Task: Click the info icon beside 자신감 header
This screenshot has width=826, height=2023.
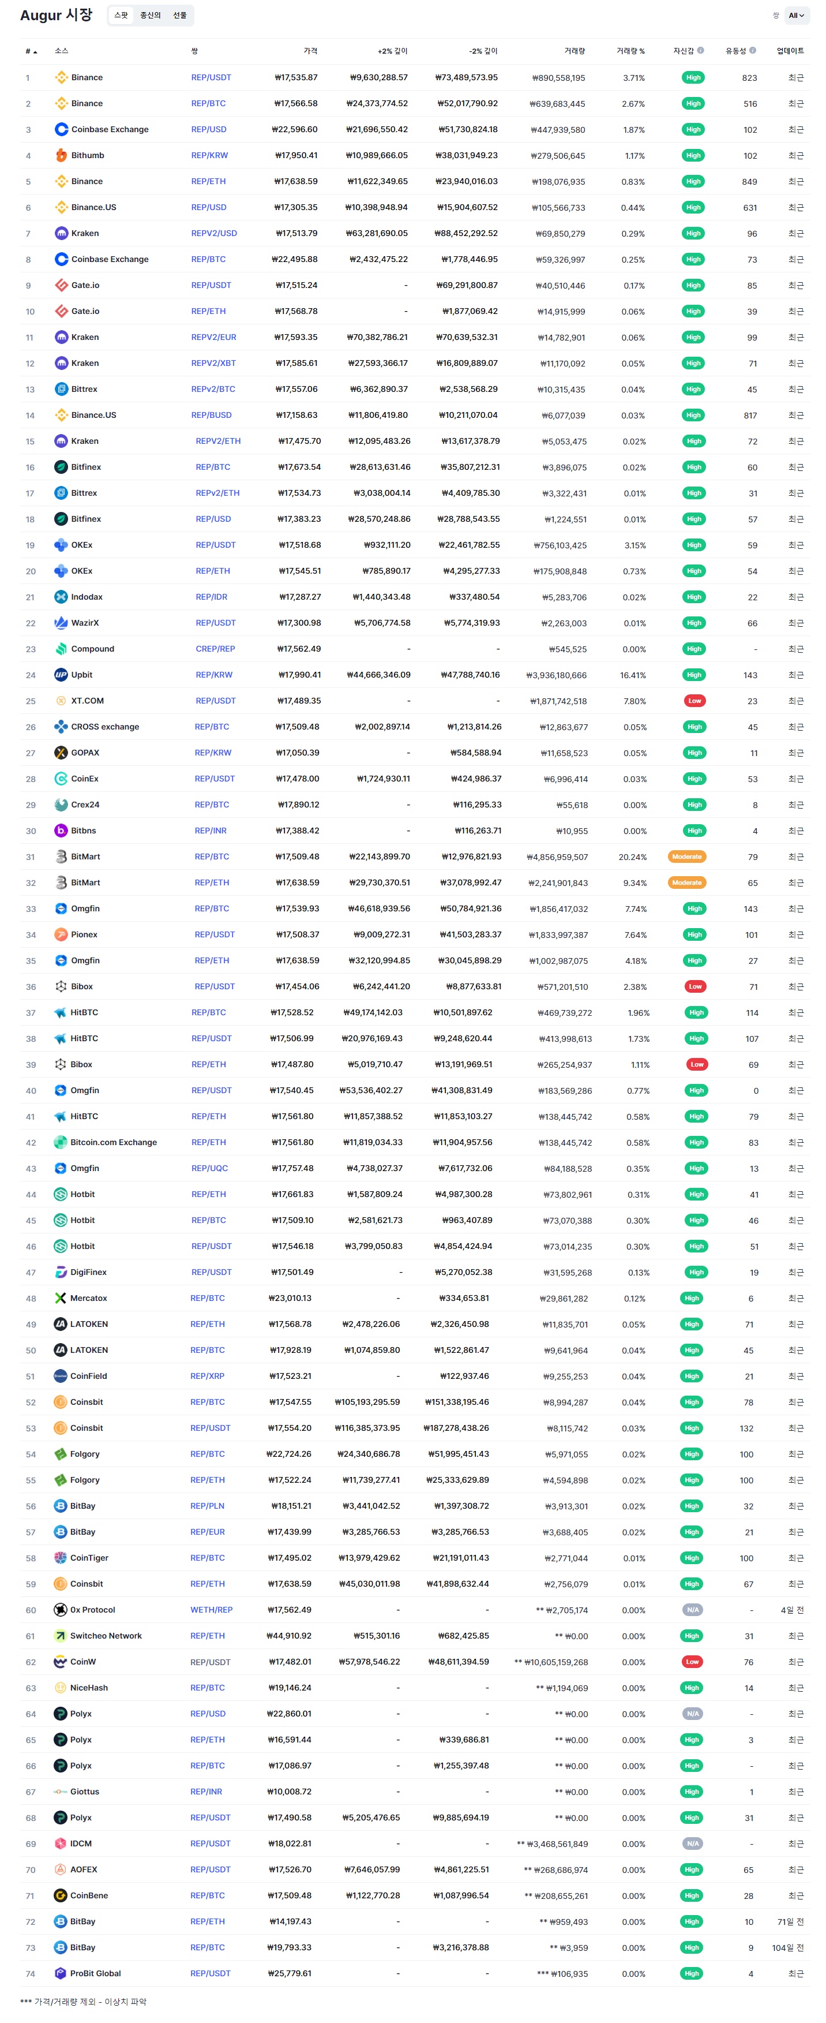Action: (701, 50)
